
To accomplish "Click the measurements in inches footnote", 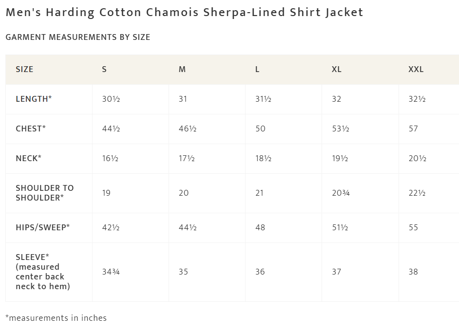I will click(56, 318).
